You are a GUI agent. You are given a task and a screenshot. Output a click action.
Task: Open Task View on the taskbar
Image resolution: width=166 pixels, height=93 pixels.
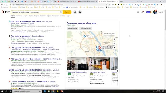coord(10,91)
